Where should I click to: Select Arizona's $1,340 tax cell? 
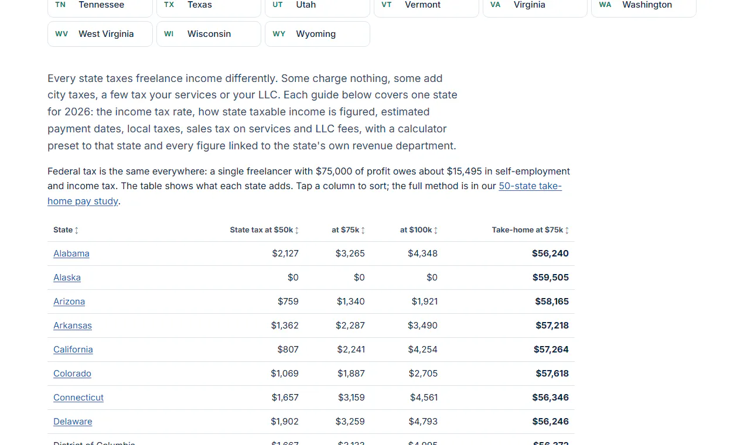(351, 302)
